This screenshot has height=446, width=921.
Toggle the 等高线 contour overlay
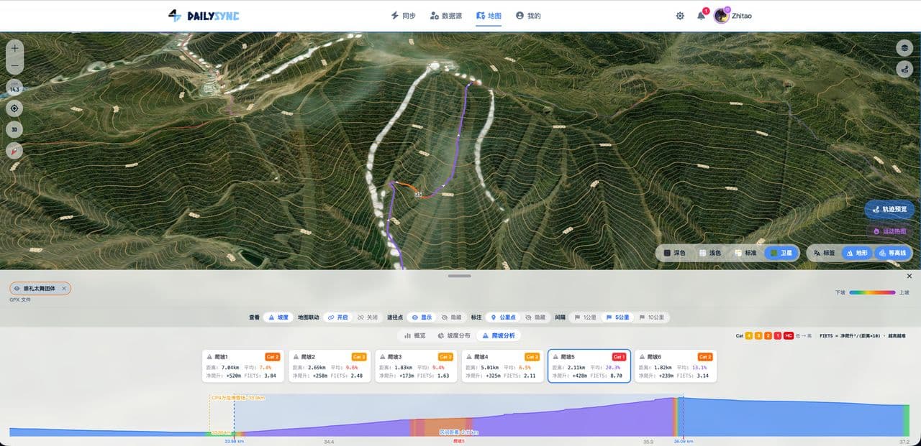(892, 253)
